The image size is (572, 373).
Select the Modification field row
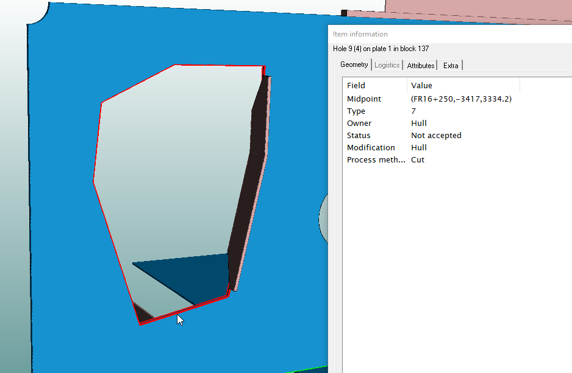click(x=371, y=148)
